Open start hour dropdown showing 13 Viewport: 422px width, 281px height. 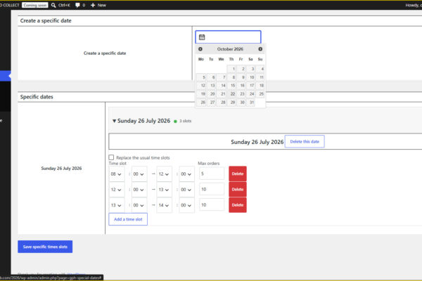tap(117, 205)
